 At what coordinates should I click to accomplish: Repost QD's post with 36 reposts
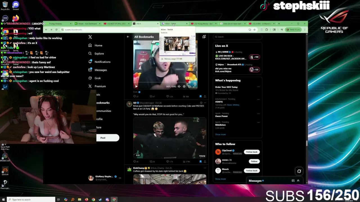coord(152,162)
